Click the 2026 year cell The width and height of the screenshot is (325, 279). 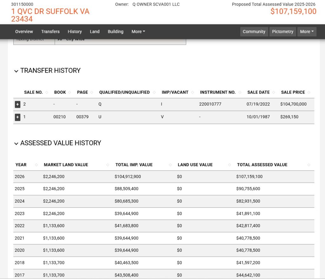(19, 177)
